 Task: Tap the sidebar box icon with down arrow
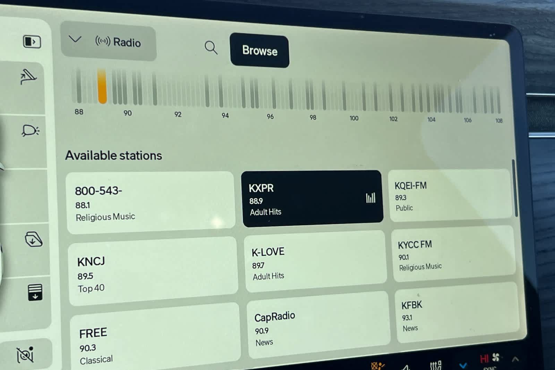coord(34,239)
